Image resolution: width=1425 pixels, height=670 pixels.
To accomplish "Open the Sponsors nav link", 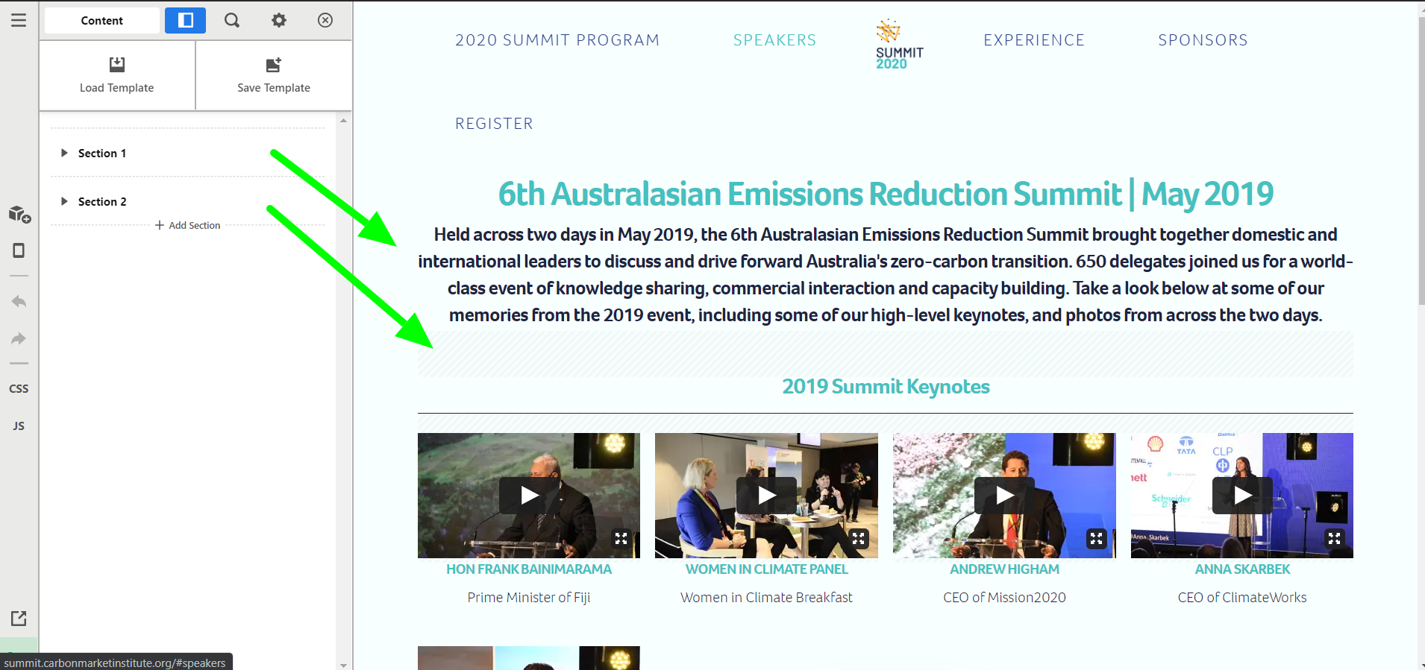I will (1203, 40).
